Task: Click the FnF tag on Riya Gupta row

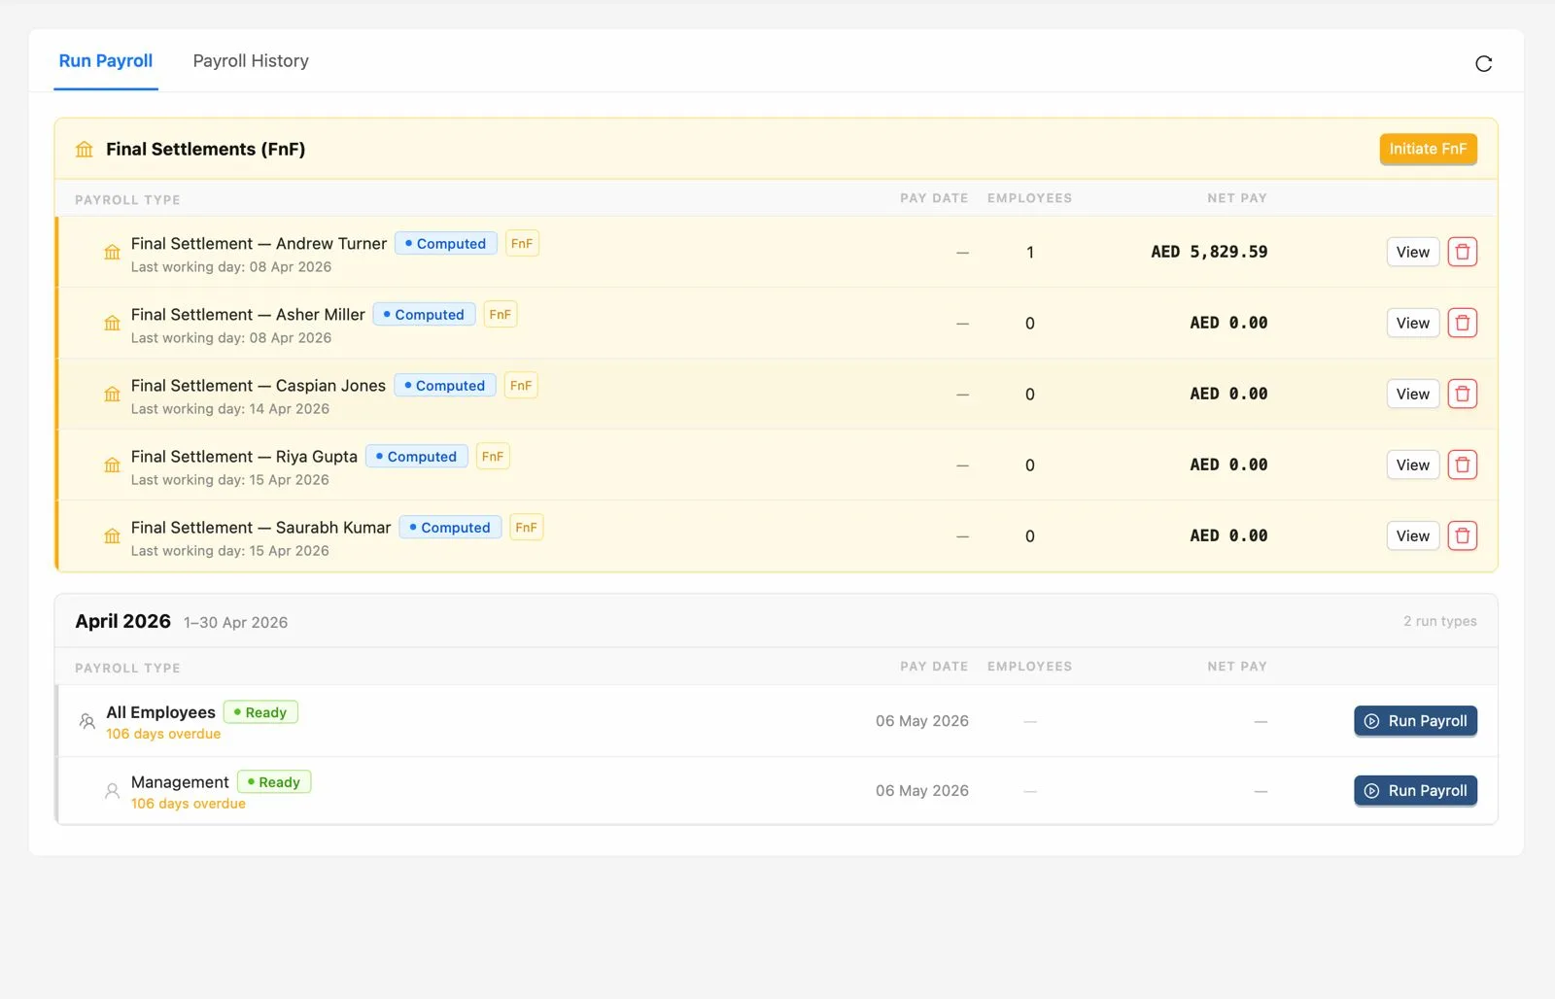Action: [x=493, y=457]
